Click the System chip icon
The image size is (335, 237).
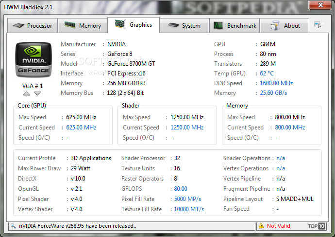173,25
